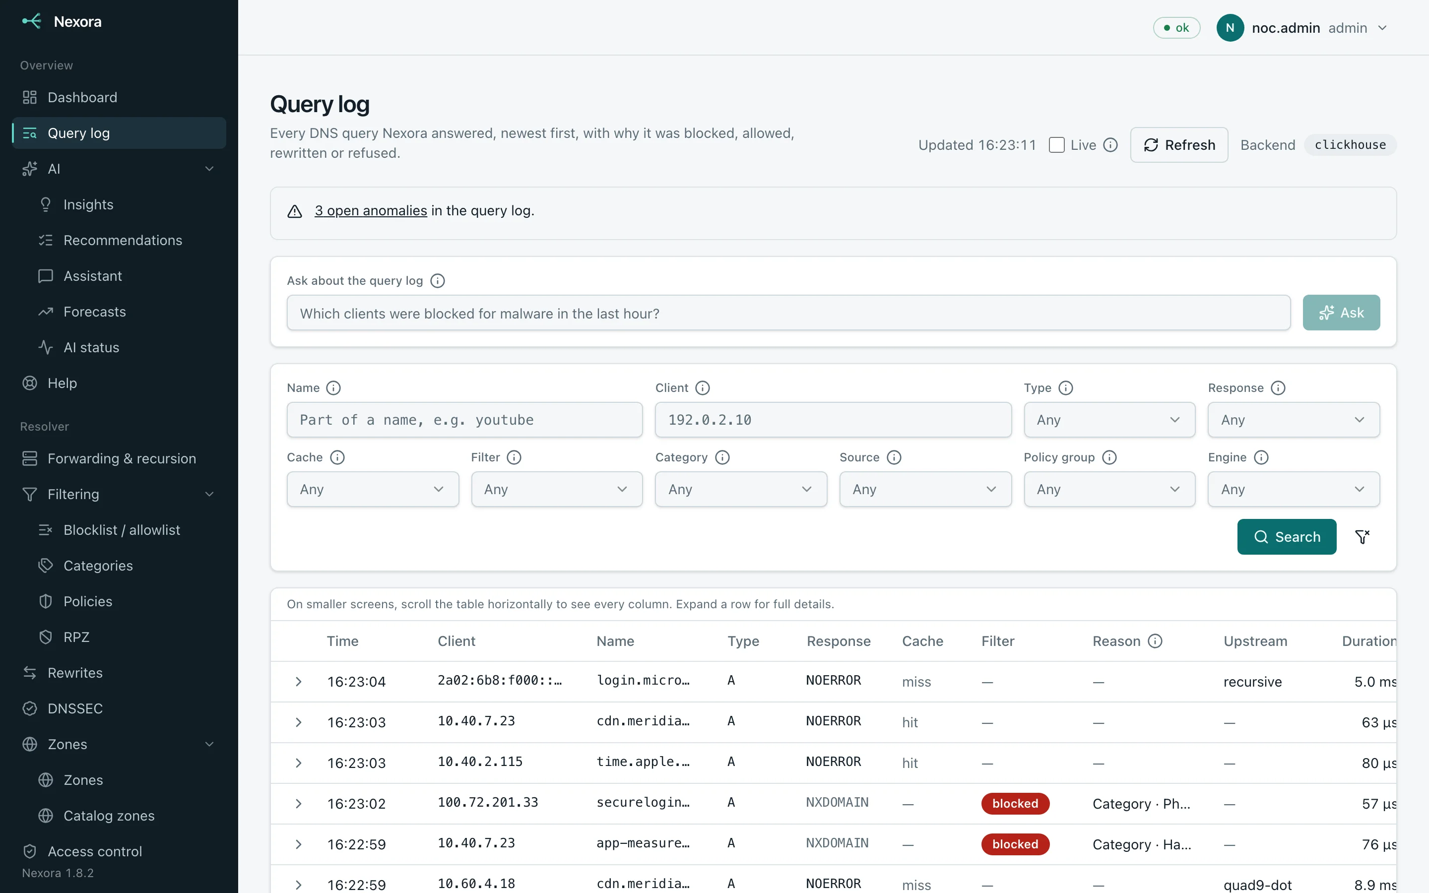The image size is (1429, 893).
Task: Enable the Live checkbox
Action: tap(1056, 145)
